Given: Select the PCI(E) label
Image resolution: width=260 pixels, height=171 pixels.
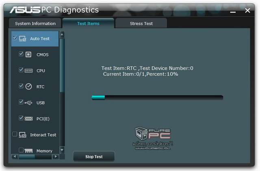Looking at the screenshot, I should [43, 119].
